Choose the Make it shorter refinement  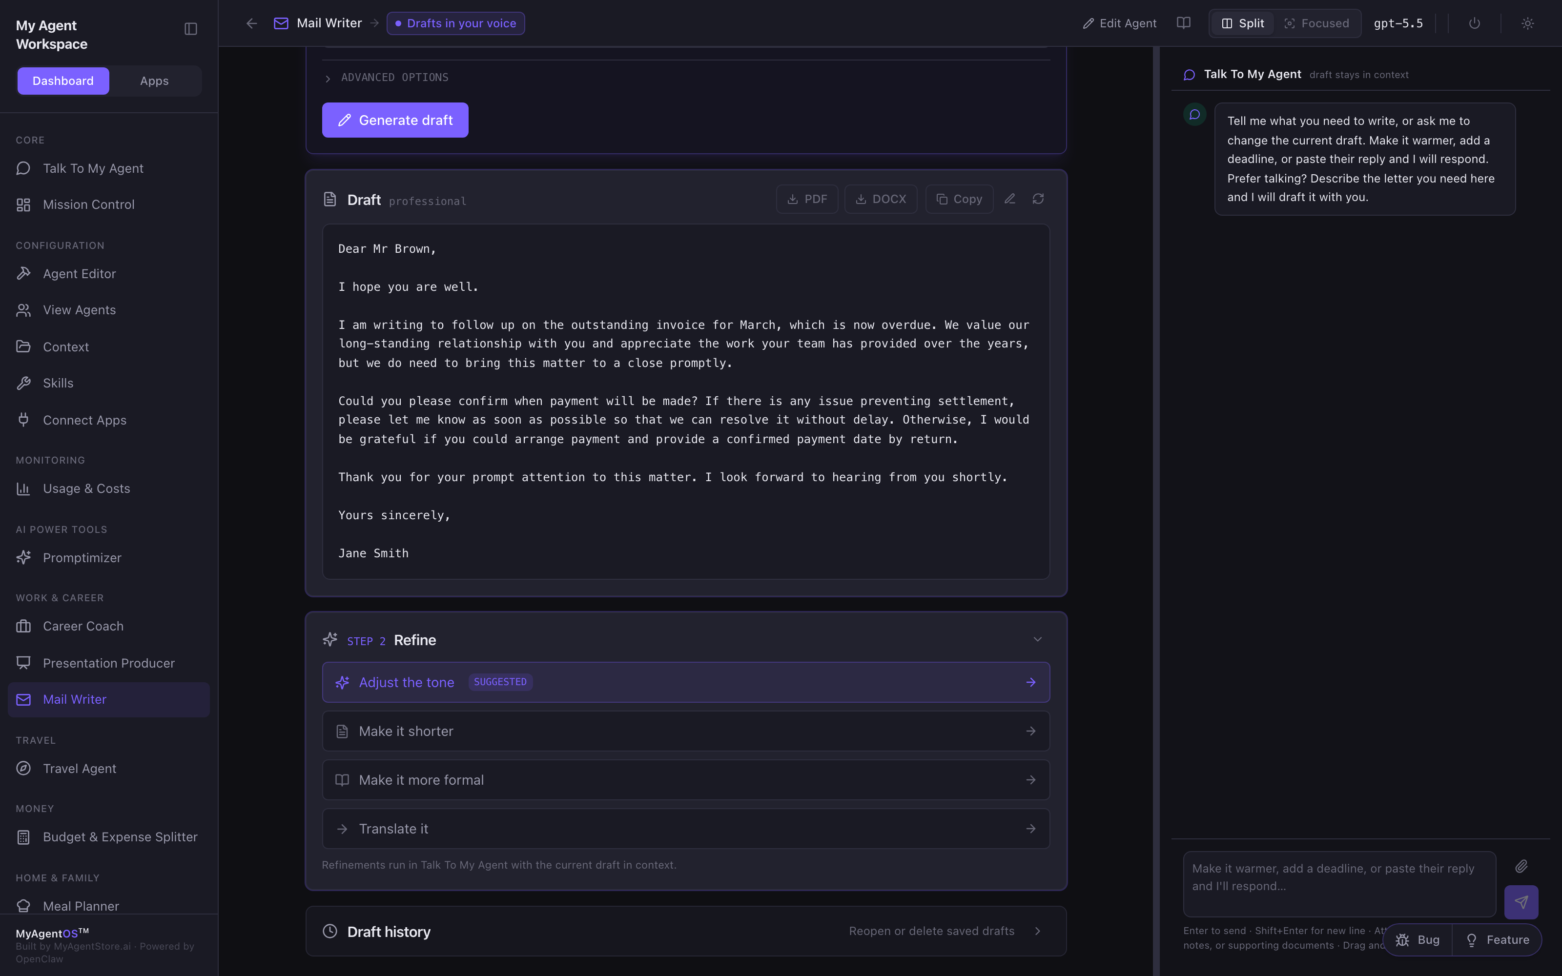[x=685, y=731]
